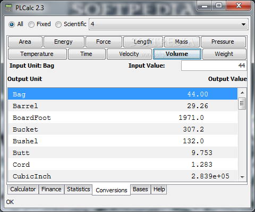Image resolution: width=255 pixels, height=212 pixels.
Task: Click the unit list scrollbar thumb
Action: [242, 103]
